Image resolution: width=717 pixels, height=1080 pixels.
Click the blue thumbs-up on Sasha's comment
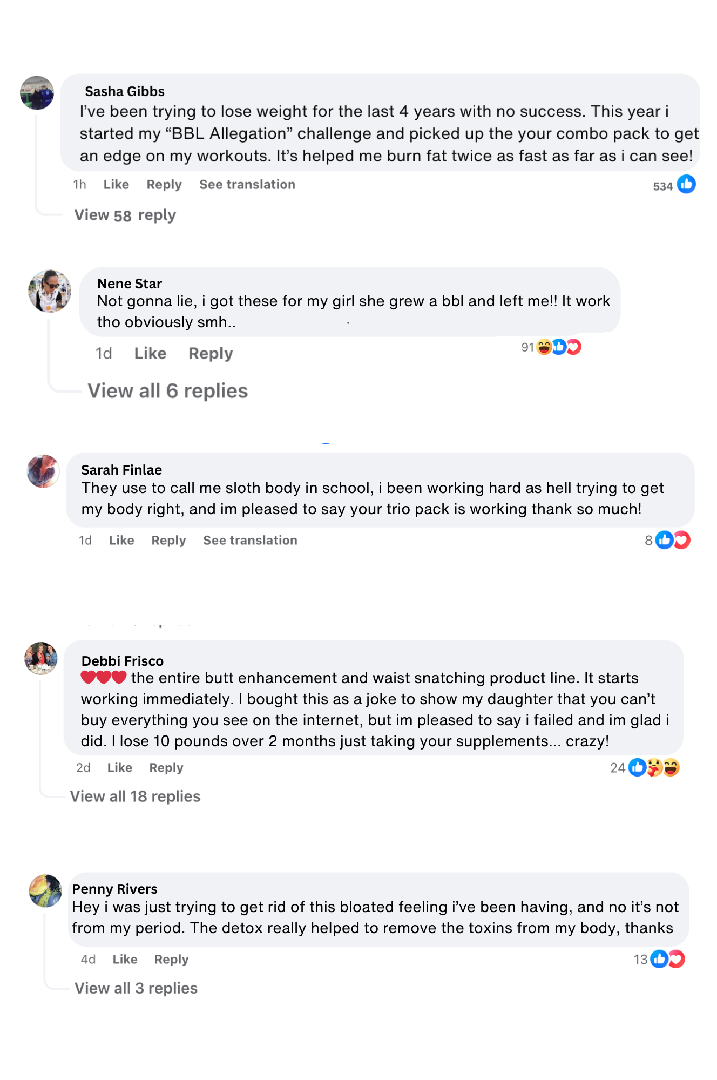click(x=686, y=185)
